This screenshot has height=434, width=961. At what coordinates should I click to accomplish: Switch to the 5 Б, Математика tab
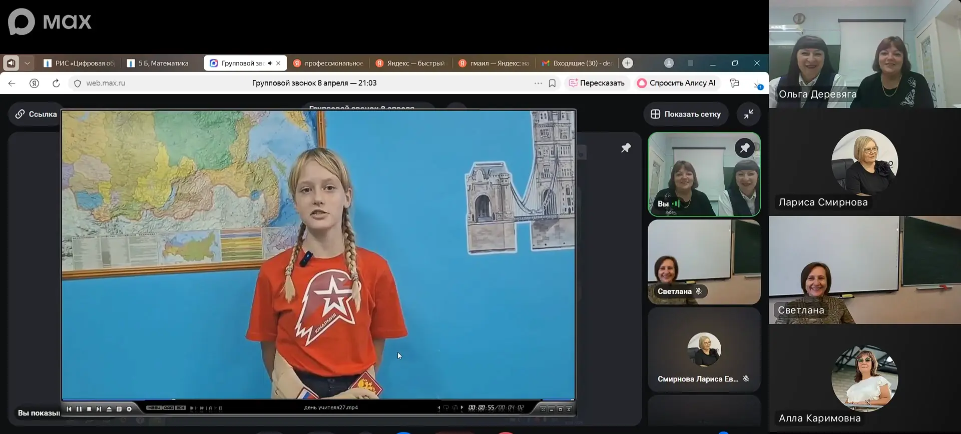tap(158, 63)
